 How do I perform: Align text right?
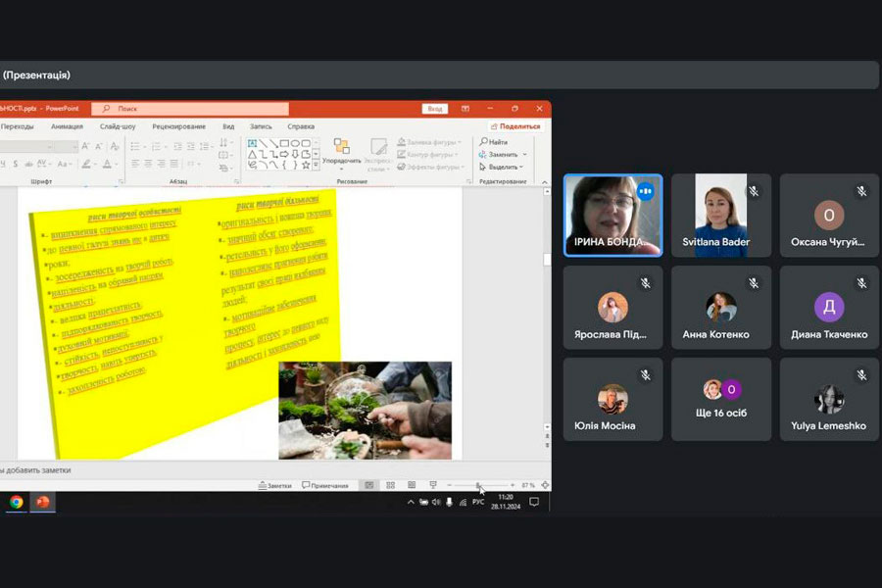click(162, 164)
